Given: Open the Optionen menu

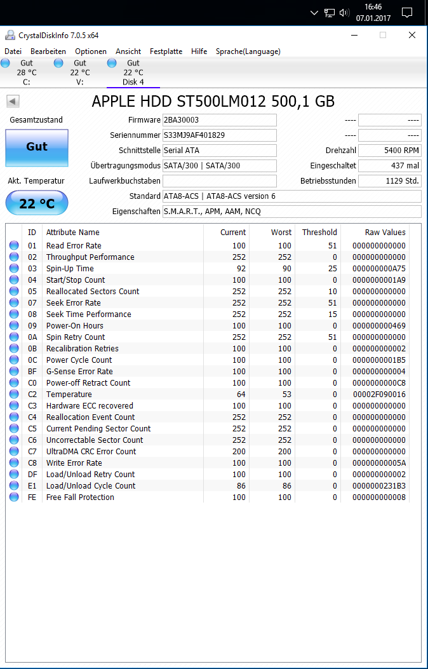Looking at the screenshot, I should coord(91,51).
